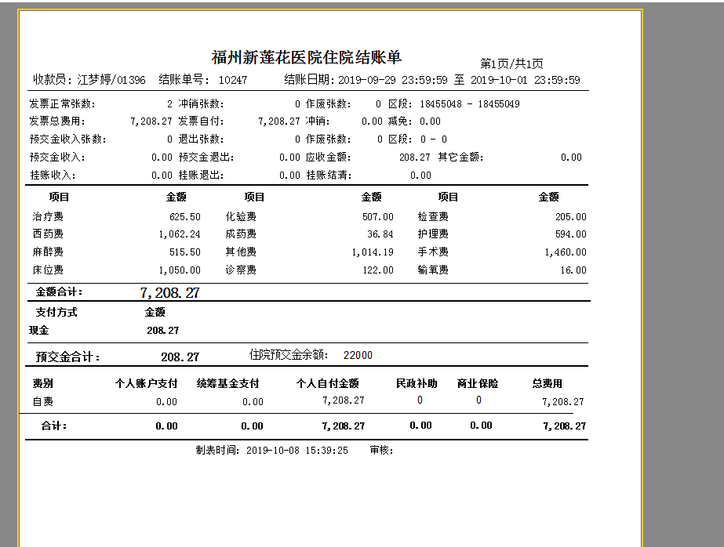
Task: Click settlement end date 2019-10-01 23:59:59
Action: tap(526, 80)
